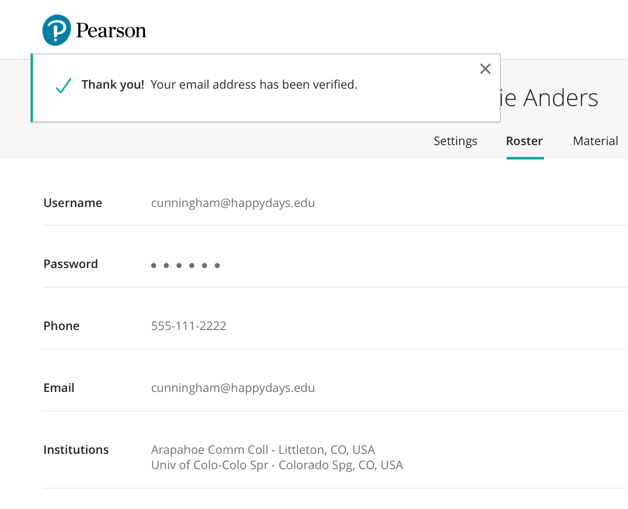
Task: Click the bold "Thank you!" text
Action: [x=113, y=85]
